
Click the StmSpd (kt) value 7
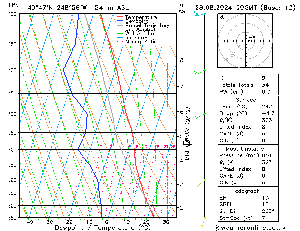pos(263,218)
